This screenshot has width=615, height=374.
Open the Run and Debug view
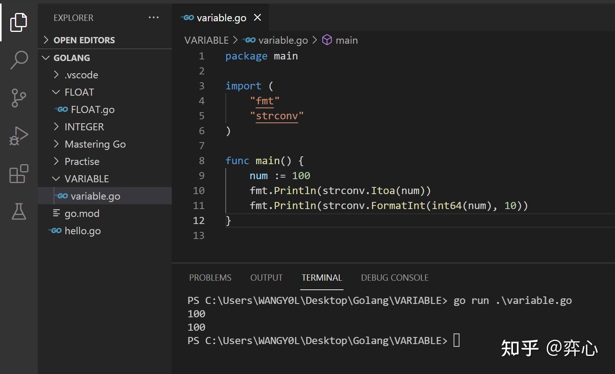[x=19, y=136]
